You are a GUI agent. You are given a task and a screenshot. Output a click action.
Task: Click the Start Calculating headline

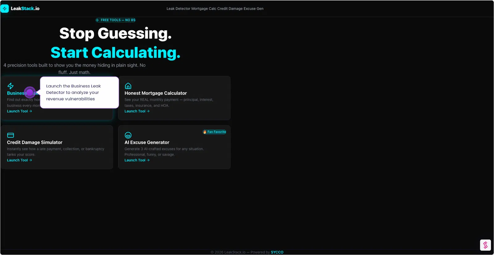pos(115,52)
